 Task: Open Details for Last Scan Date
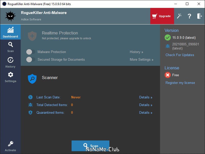tap(146, 97)
